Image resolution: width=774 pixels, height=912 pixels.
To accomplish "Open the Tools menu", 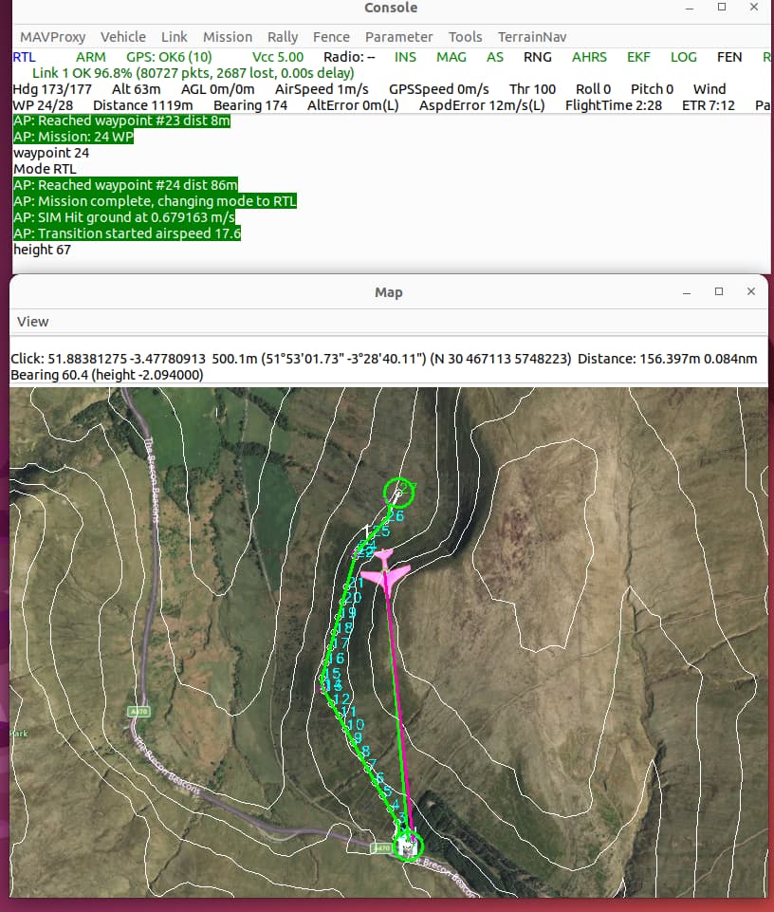I will pyautogui.click(x=465, y=37).
